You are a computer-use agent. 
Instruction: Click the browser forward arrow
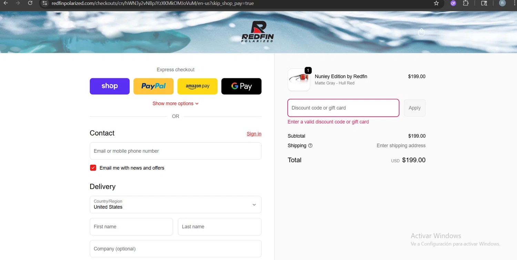tap(18, 3)
